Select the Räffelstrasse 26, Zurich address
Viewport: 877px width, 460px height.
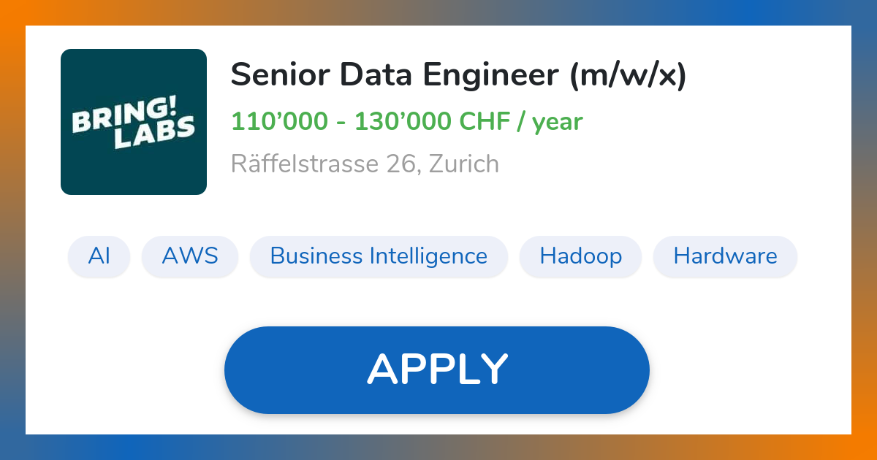(x=365, y=164)
